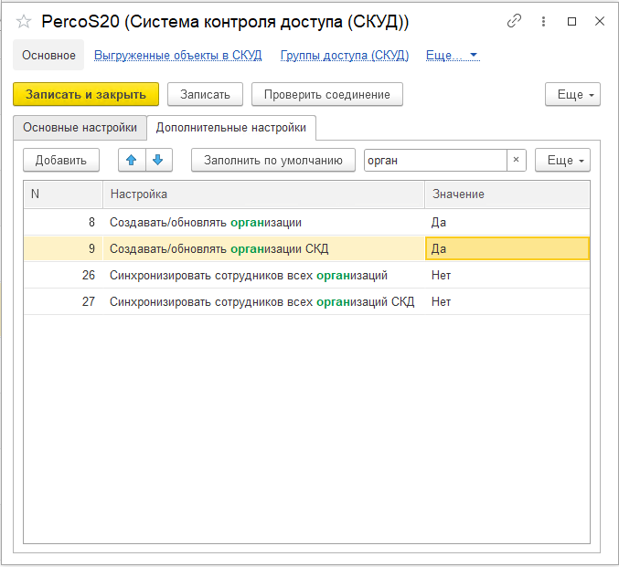This screenshot has height=567, width=619.
Task: Click the search field containing 'орган'
Action: (x=433, y=160)
